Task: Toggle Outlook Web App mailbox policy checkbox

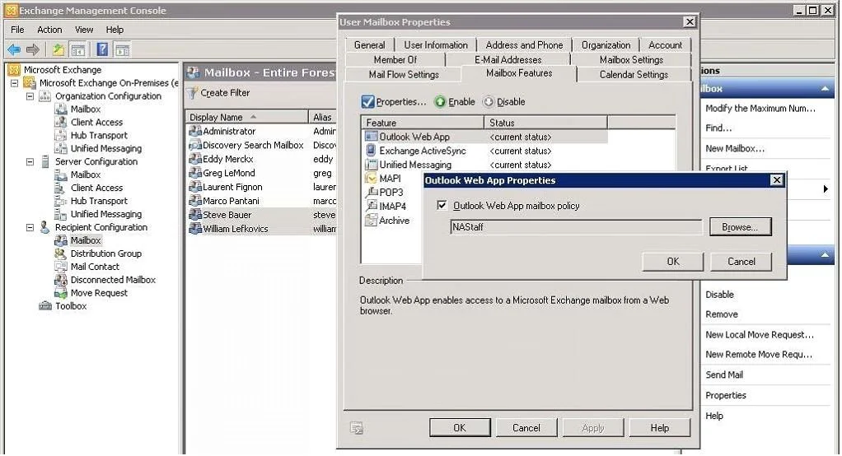Action: pyautogui.click(x=442, y=205)
